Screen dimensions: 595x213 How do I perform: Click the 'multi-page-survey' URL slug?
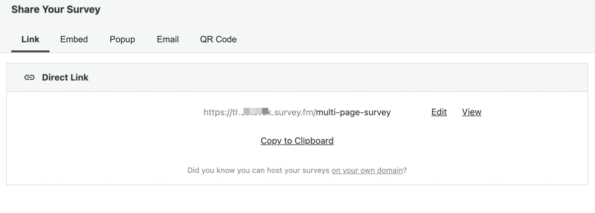click(353, 112)
